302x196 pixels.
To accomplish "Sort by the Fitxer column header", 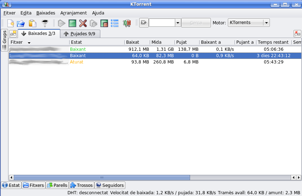I will (x=39, y=42).
